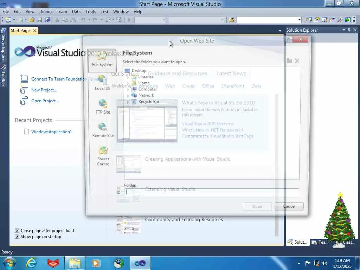Switch to the Start Page document tab
360x270 pixels.
(20, 31)
